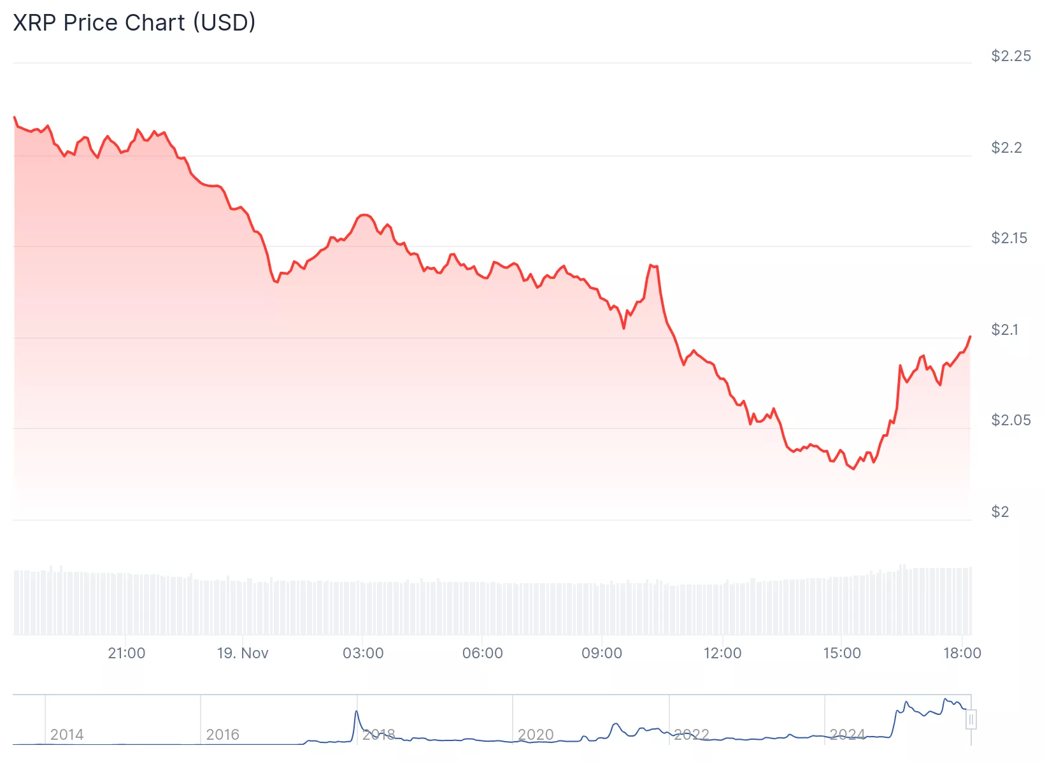The image size is (1047, 764).
Task: Click the 2014 label in navigator timeline
Action: tap(67, 735)
